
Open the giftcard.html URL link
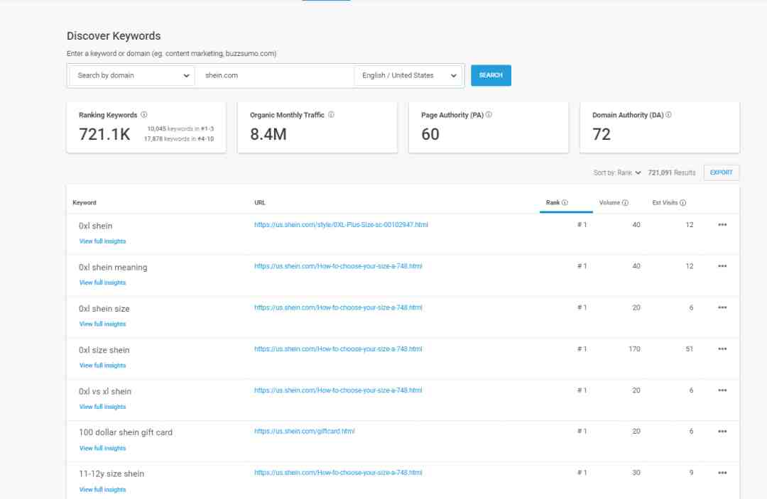(304, 432)
